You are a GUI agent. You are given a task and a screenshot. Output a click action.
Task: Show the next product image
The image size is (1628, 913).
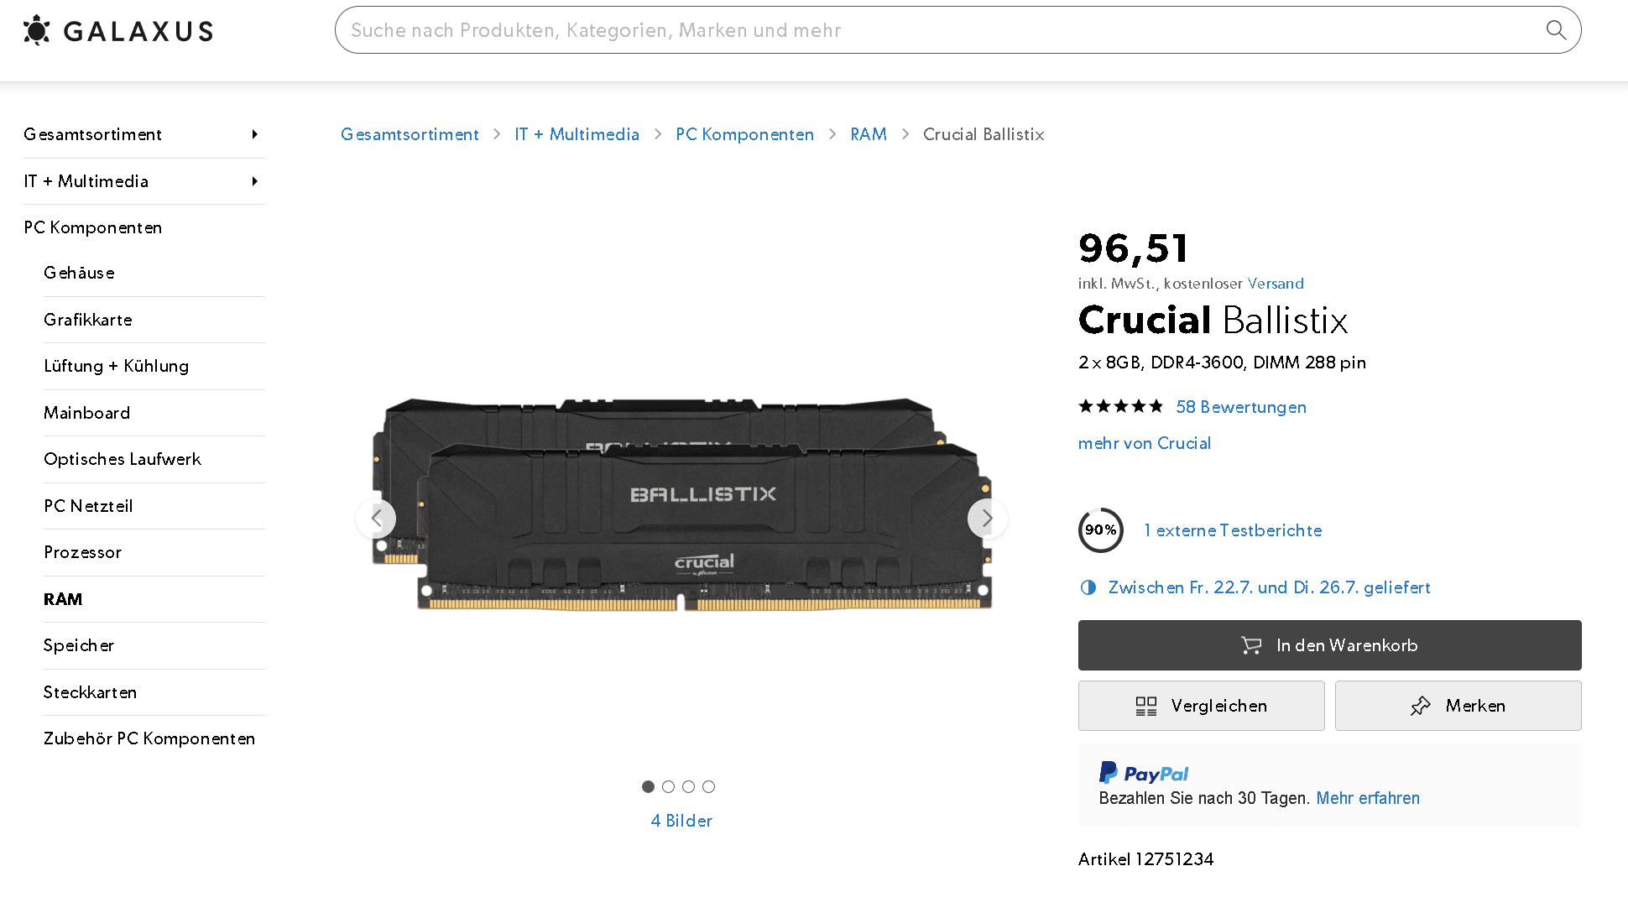(x=987, y=519)
